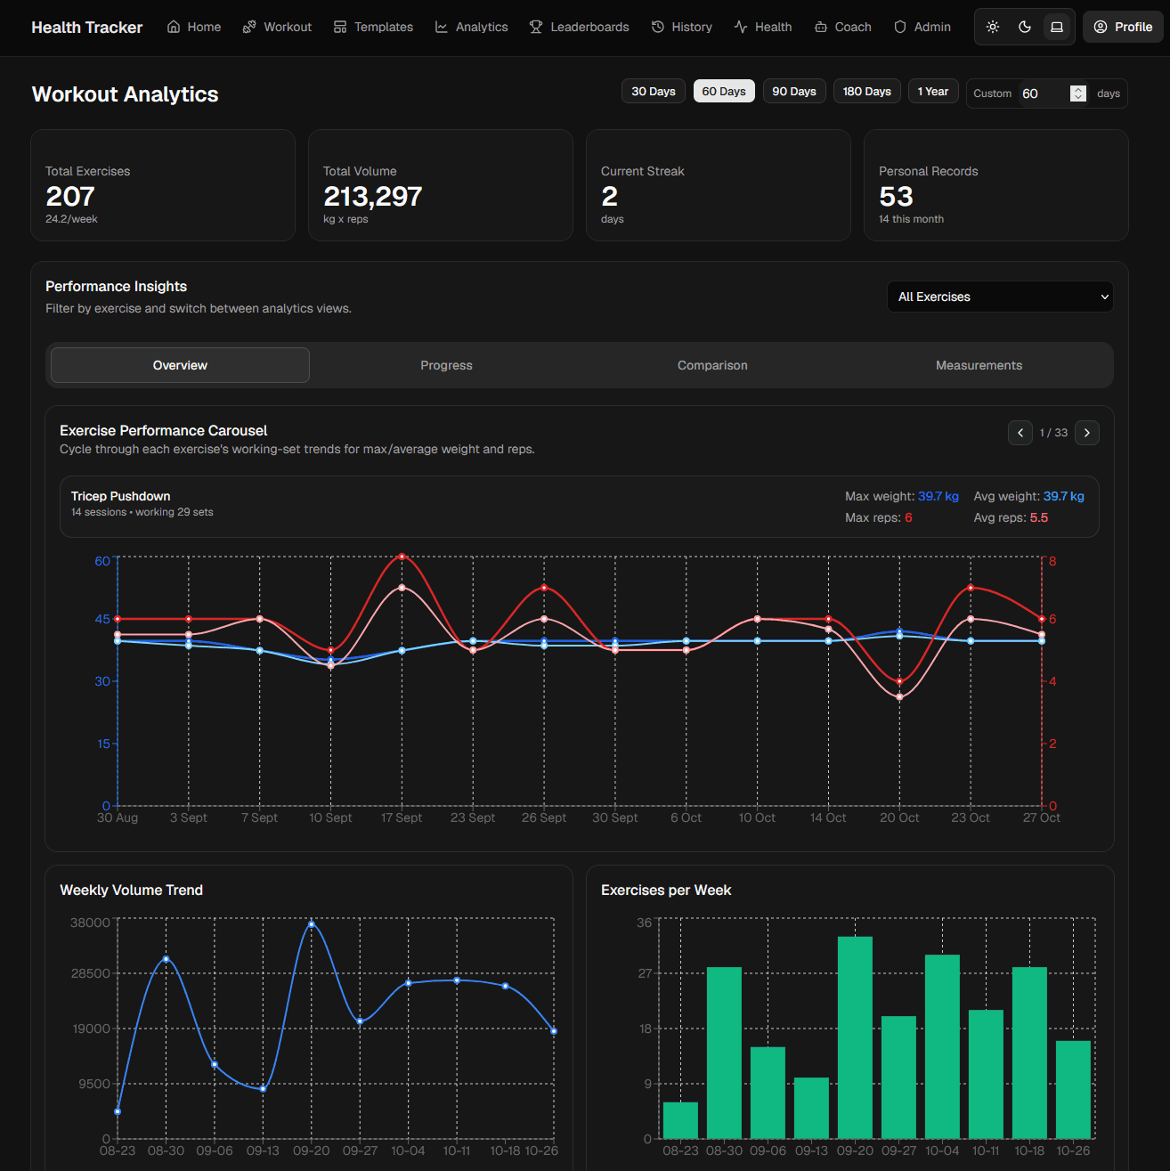
Task: Click the Home house icon
Action: coord(174,27)
